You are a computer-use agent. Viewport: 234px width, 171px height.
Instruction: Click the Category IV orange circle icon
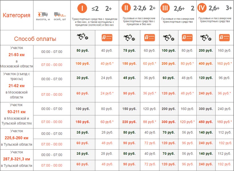[202, 8]
